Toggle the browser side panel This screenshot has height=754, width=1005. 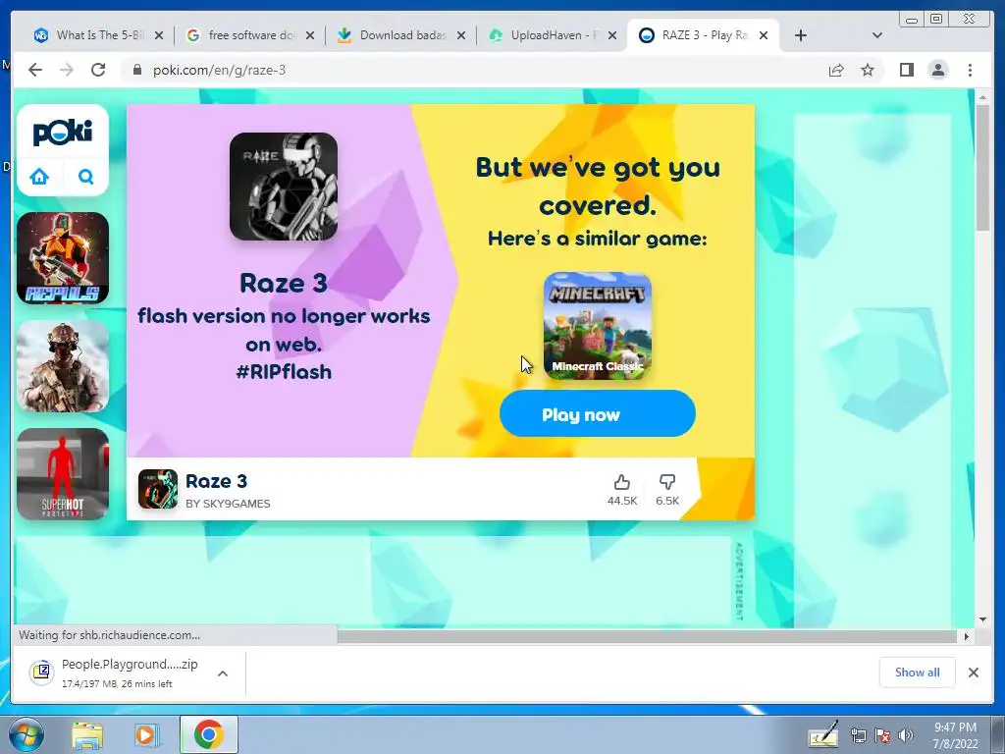(906, 70)
